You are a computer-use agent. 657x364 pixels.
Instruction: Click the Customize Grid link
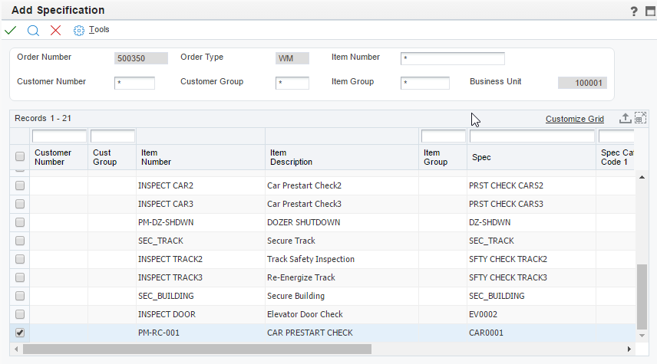point(574,119)
